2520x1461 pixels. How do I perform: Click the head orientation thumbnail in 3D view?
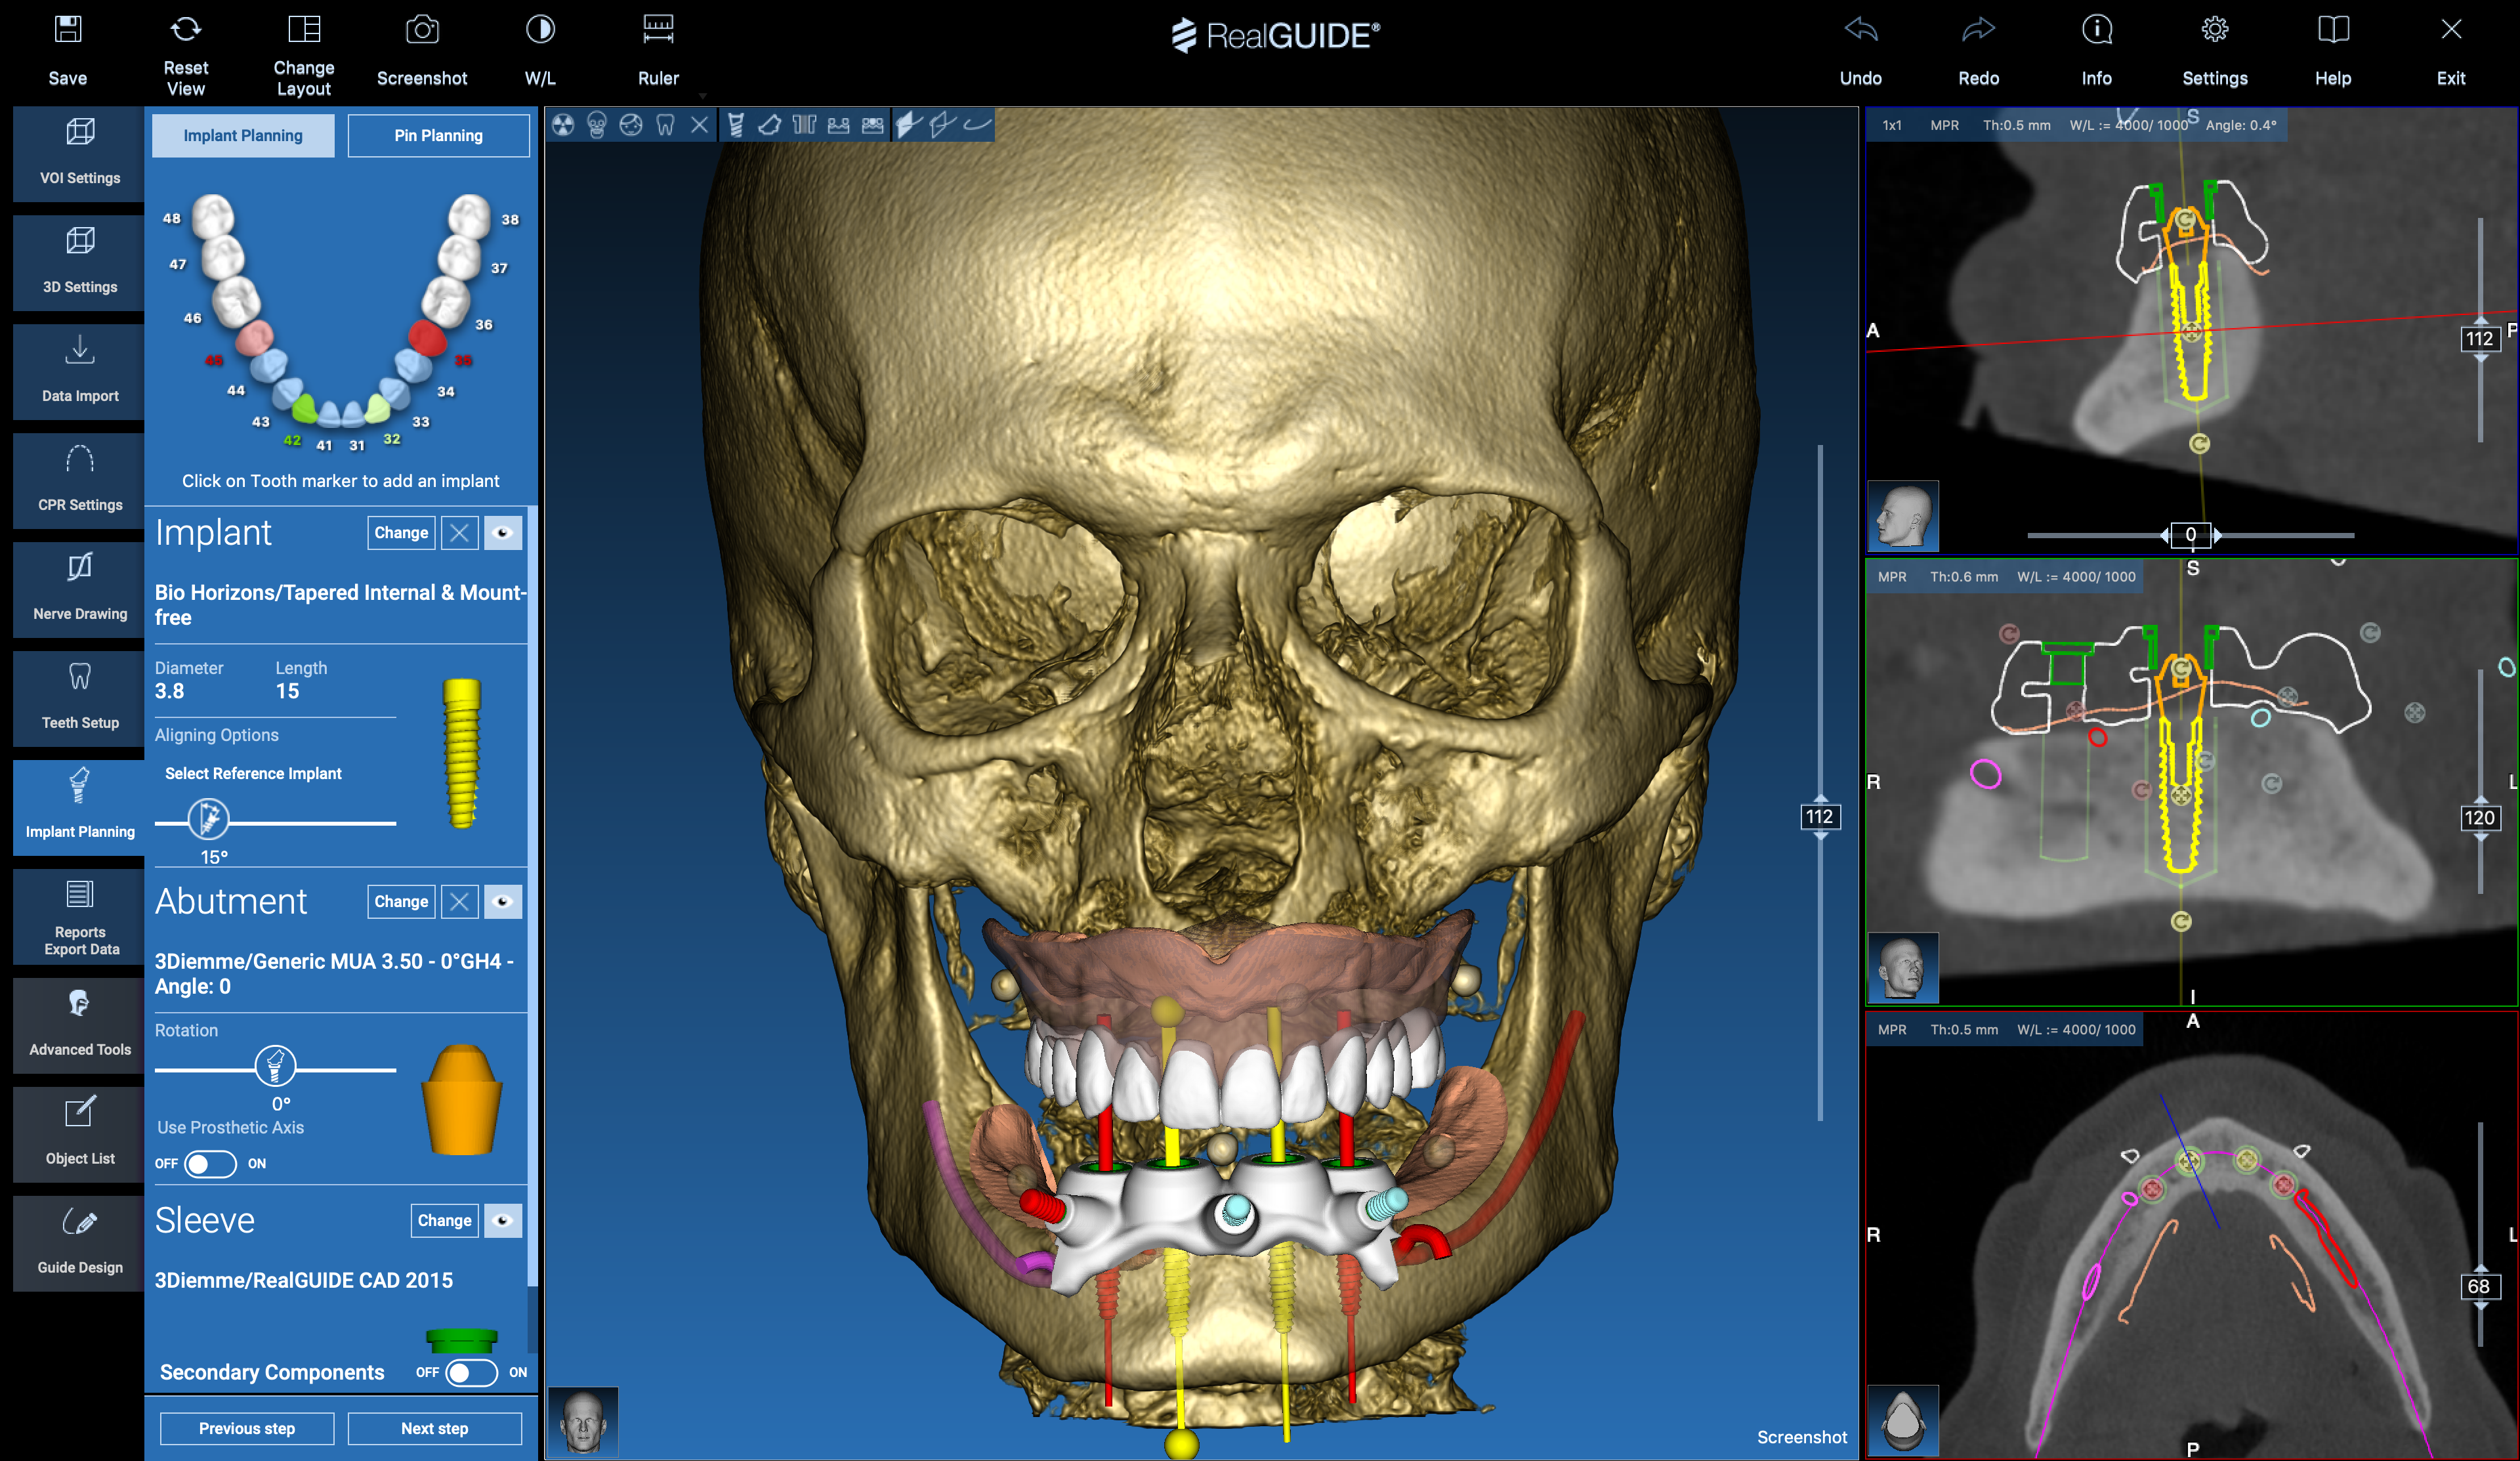coord(583,1421)
